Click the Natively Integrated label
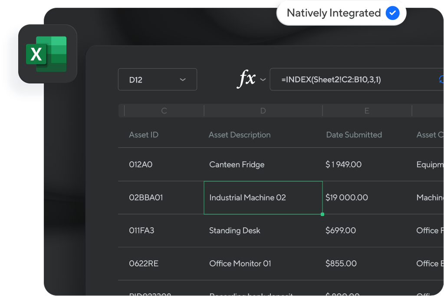The width and height of the screenshot is (444, 296). [x=333, y=13]
